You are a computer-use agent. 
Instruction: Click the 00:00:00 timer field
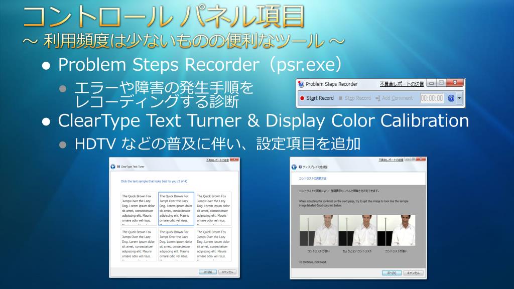[432, 98]
